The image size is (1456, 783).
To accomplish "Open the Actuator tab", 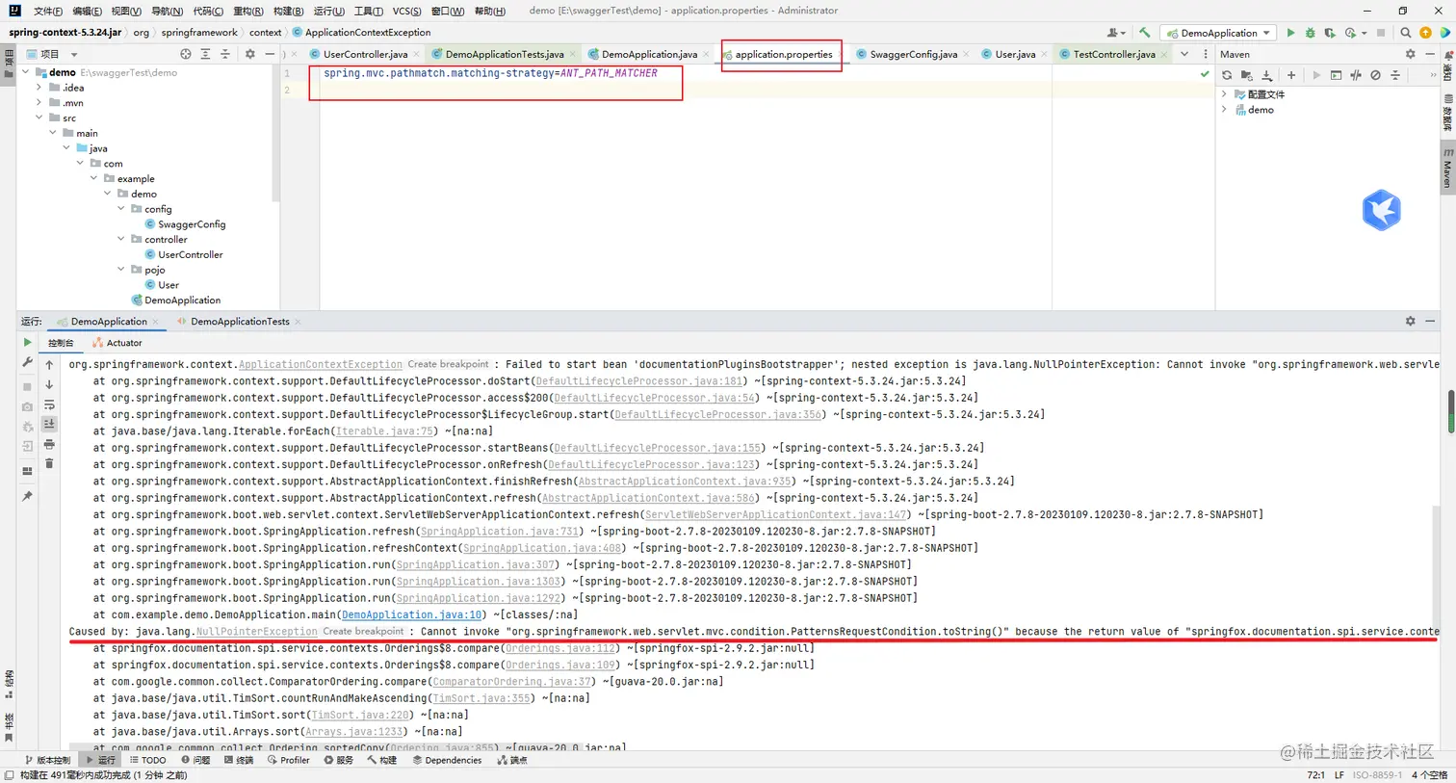I will click(117, 343).
